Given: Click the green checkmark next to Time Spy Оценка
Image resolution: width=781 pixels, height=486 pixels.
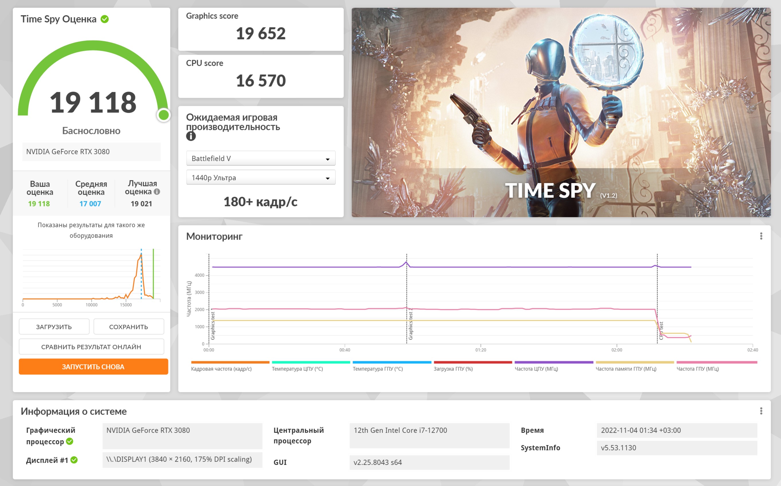Looking at the screenshot, I should click(x=105, y=19).
